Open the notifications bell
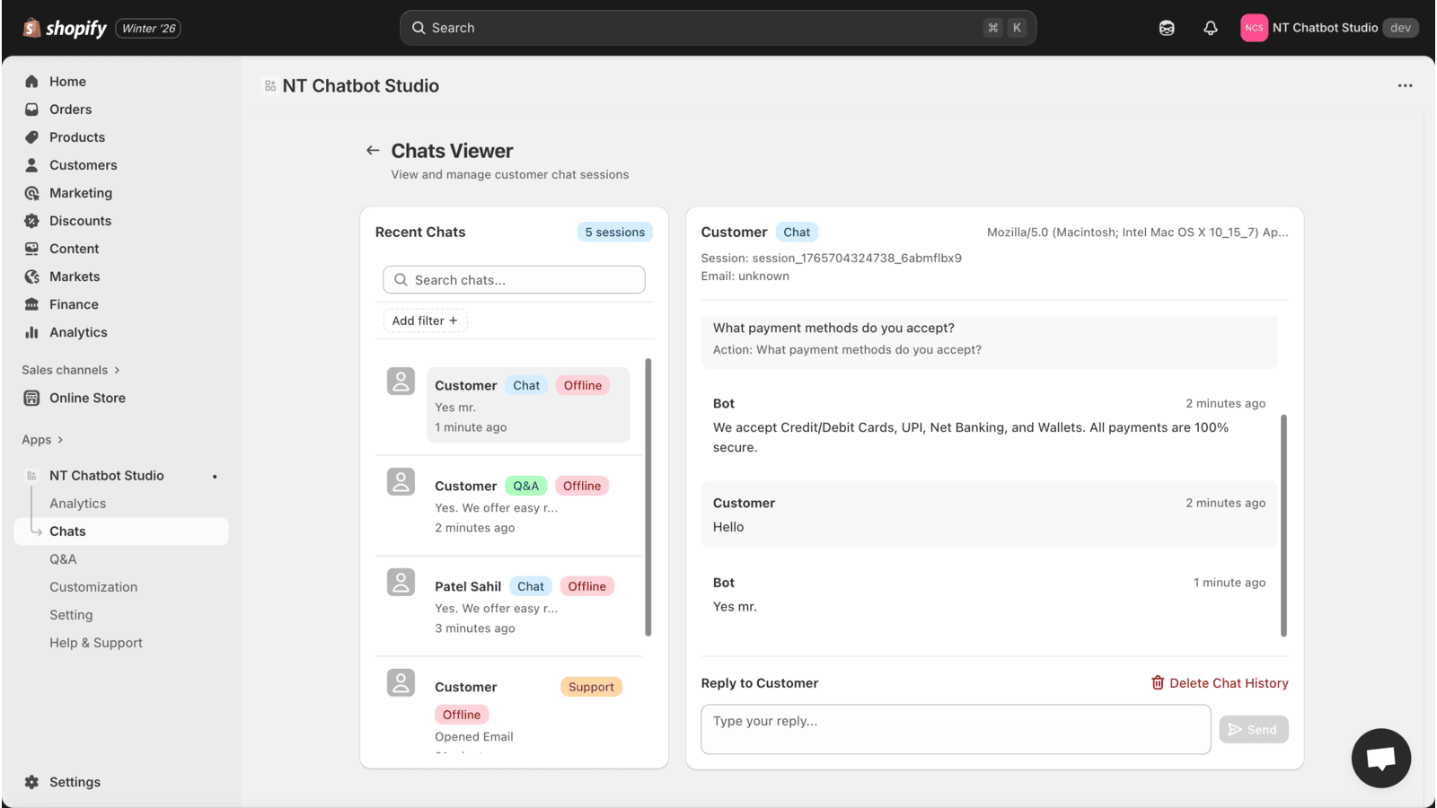Viewport: 1437px width, 808px height. [1211, 28]
